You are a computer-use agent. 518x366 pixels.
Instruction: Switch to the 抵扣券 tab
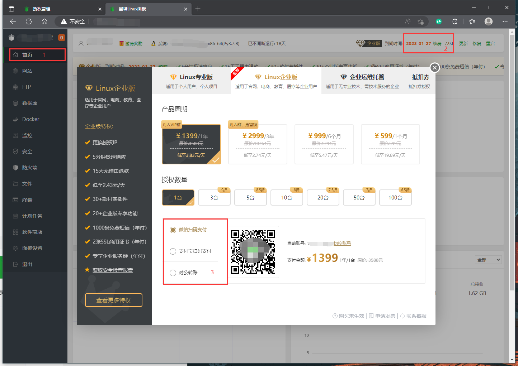[419, 81]
